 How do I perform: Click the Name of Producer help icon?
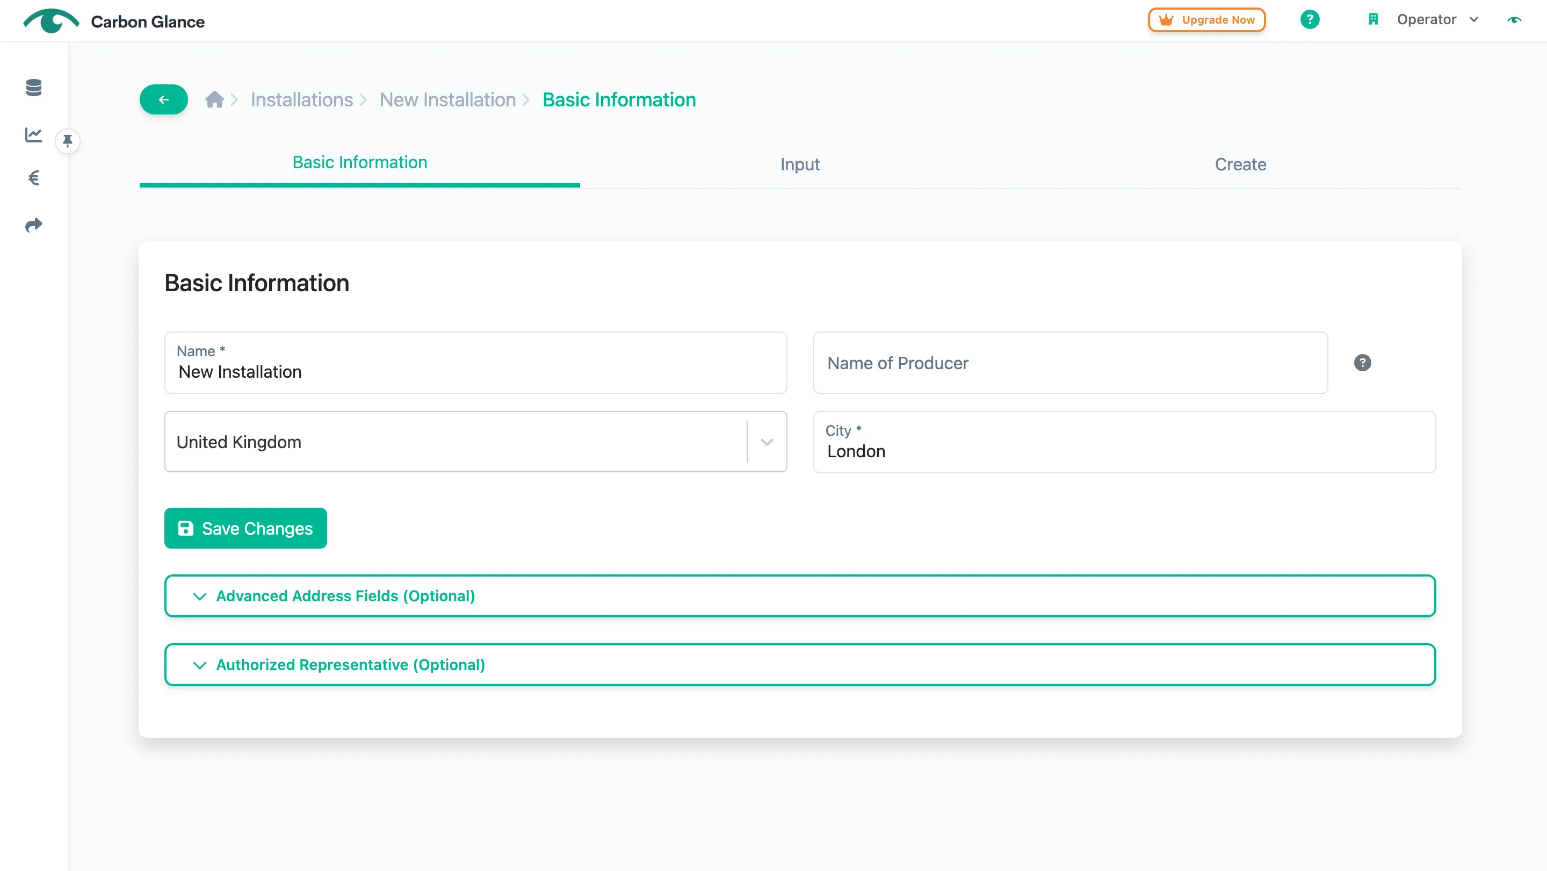click(1362, 363)
